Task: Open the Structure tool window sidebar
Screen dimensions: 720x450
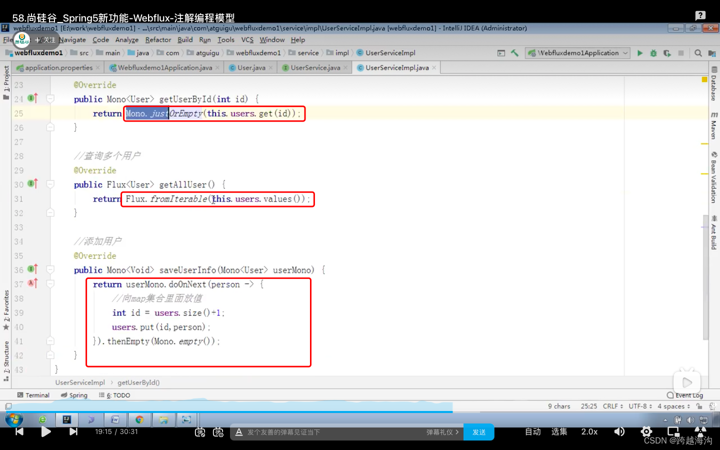Action: coord(6,361)
